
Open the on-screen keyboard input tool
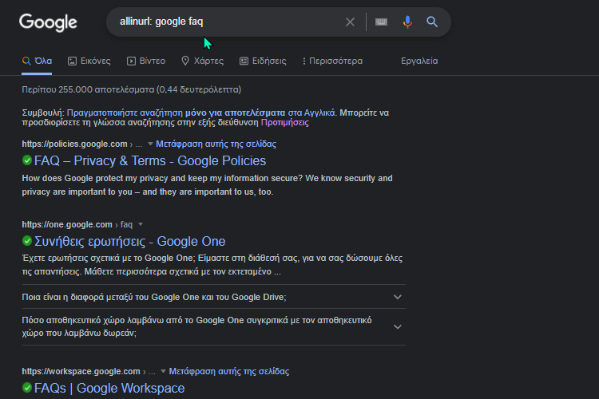[x=381, y=22]
